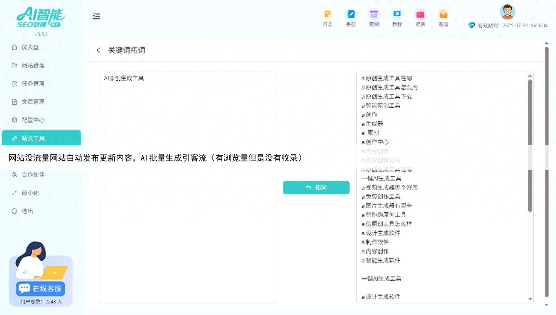Open the 日志 (logs) panel
The image size is (556, 315).
tap(328, 18)
